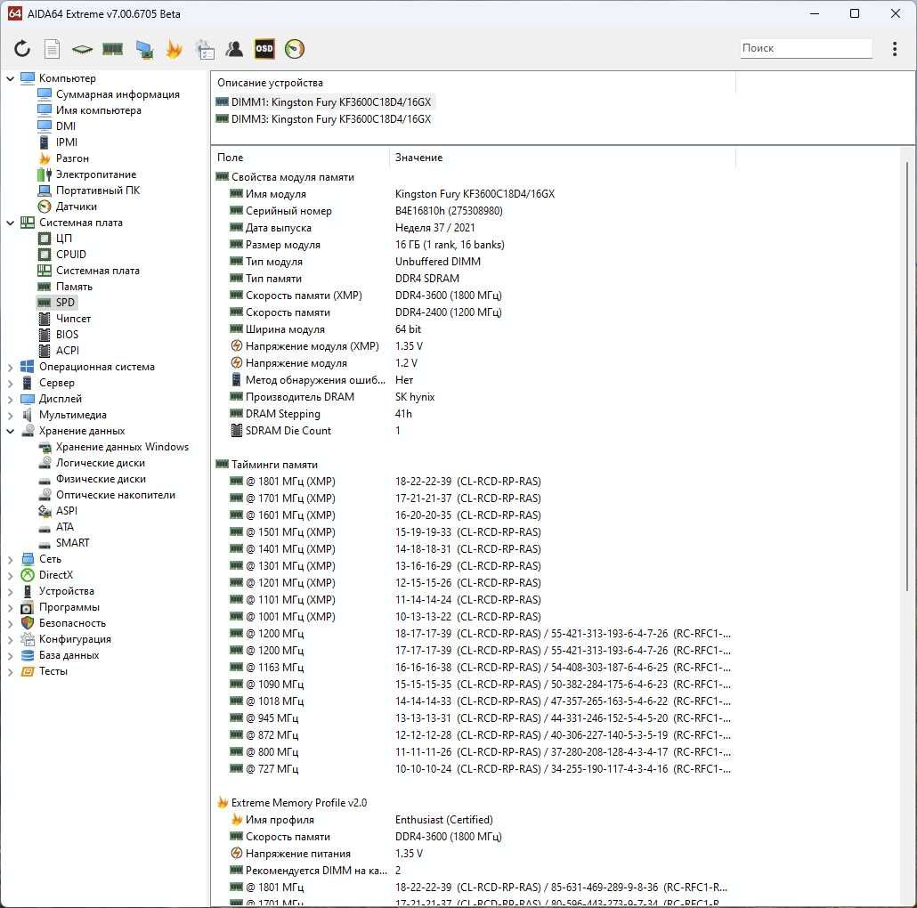Click the user silhouette toolbar icon
Viewport: 917px width, 908px height.
[234, 49]
